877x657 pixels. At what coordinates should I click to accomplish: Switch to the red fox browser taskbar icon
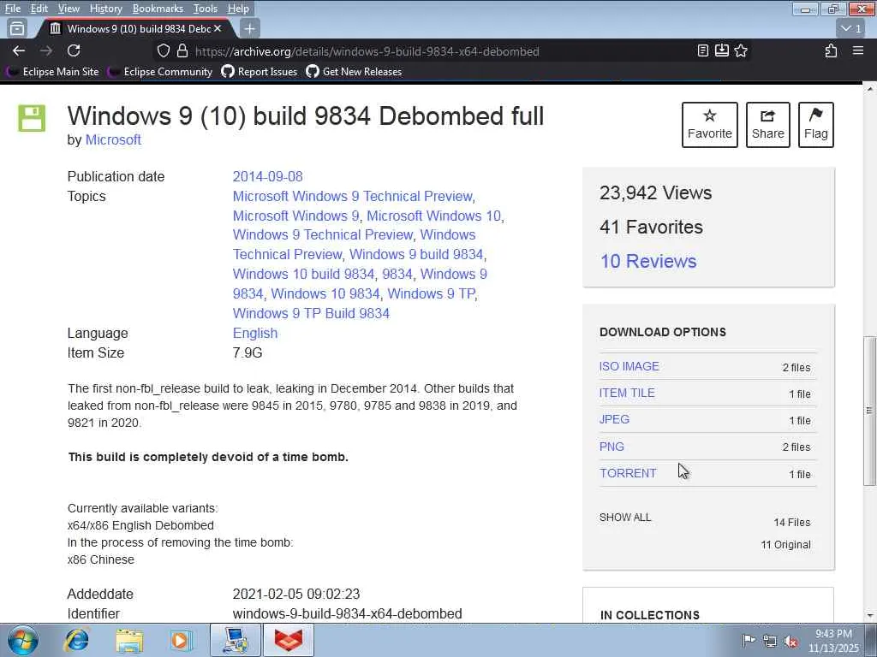pos(288,640)
